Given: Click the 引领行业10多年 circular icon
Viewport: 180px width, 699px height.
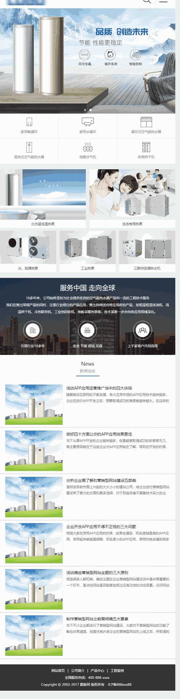Looking at the screenshot, I should 33,330.
